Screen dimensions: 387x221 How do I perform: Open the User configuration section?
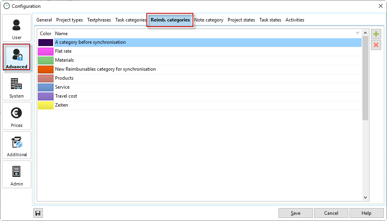pyautogui.click(x=16, y=28)
